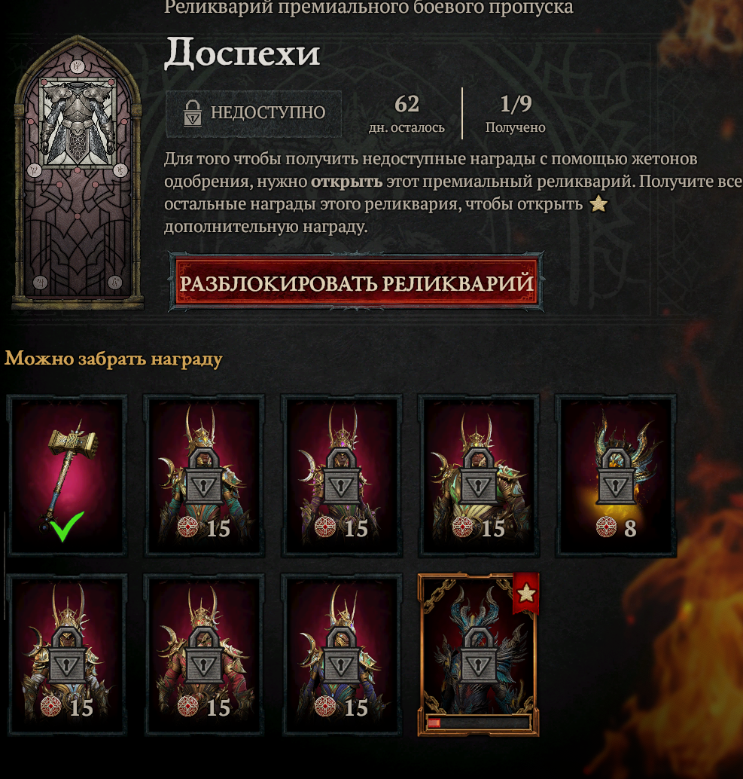Click the 1/9 Получено counter

(x=515, y=114)
